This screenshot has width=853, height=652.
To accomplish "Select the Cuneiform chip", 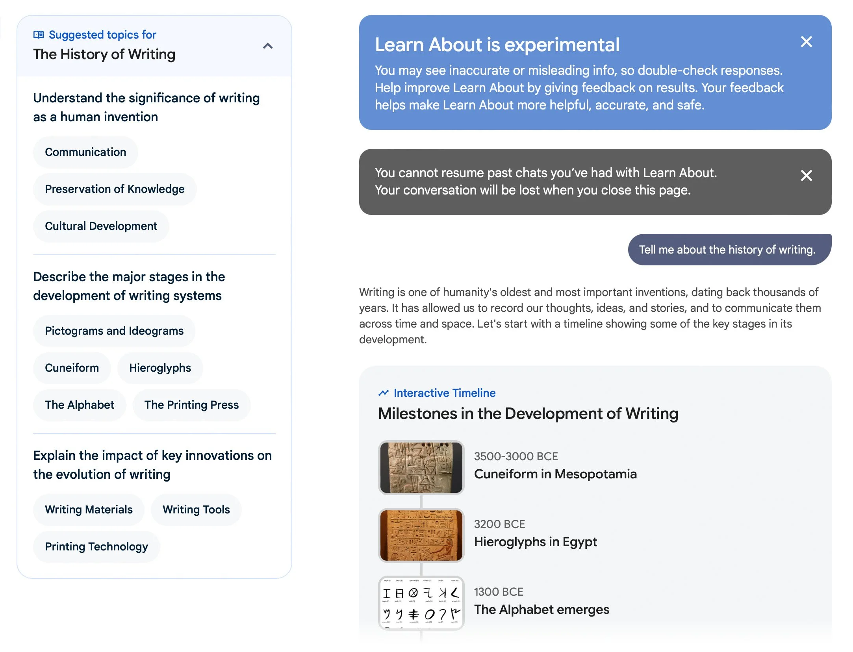I will coord(72,368).
